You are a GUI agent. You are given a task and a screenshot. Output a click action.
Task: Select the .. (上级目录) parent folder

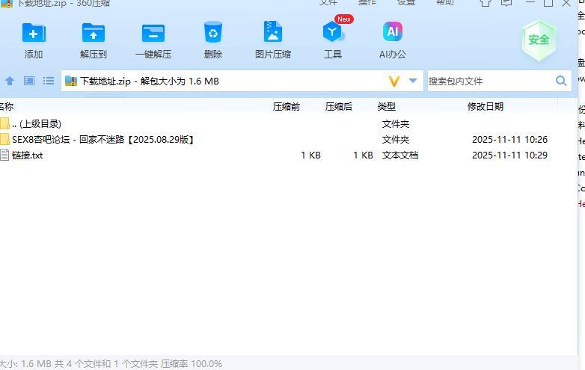coord(37,124)
